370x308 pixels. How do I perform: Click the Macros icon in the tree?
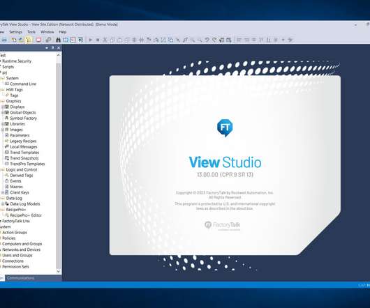(7, 187)
